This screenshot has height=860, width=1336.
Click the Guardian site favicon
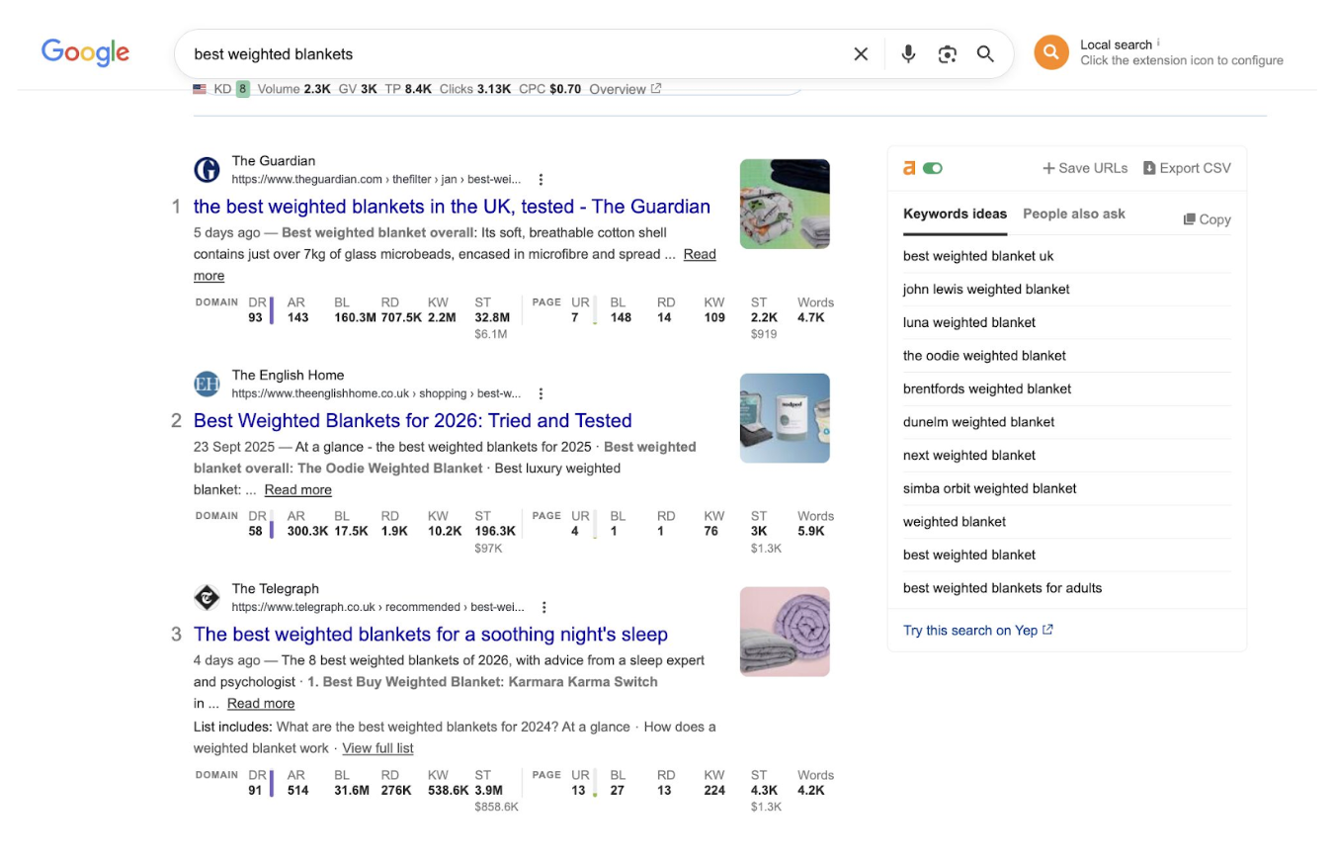[x=207, y=170]
